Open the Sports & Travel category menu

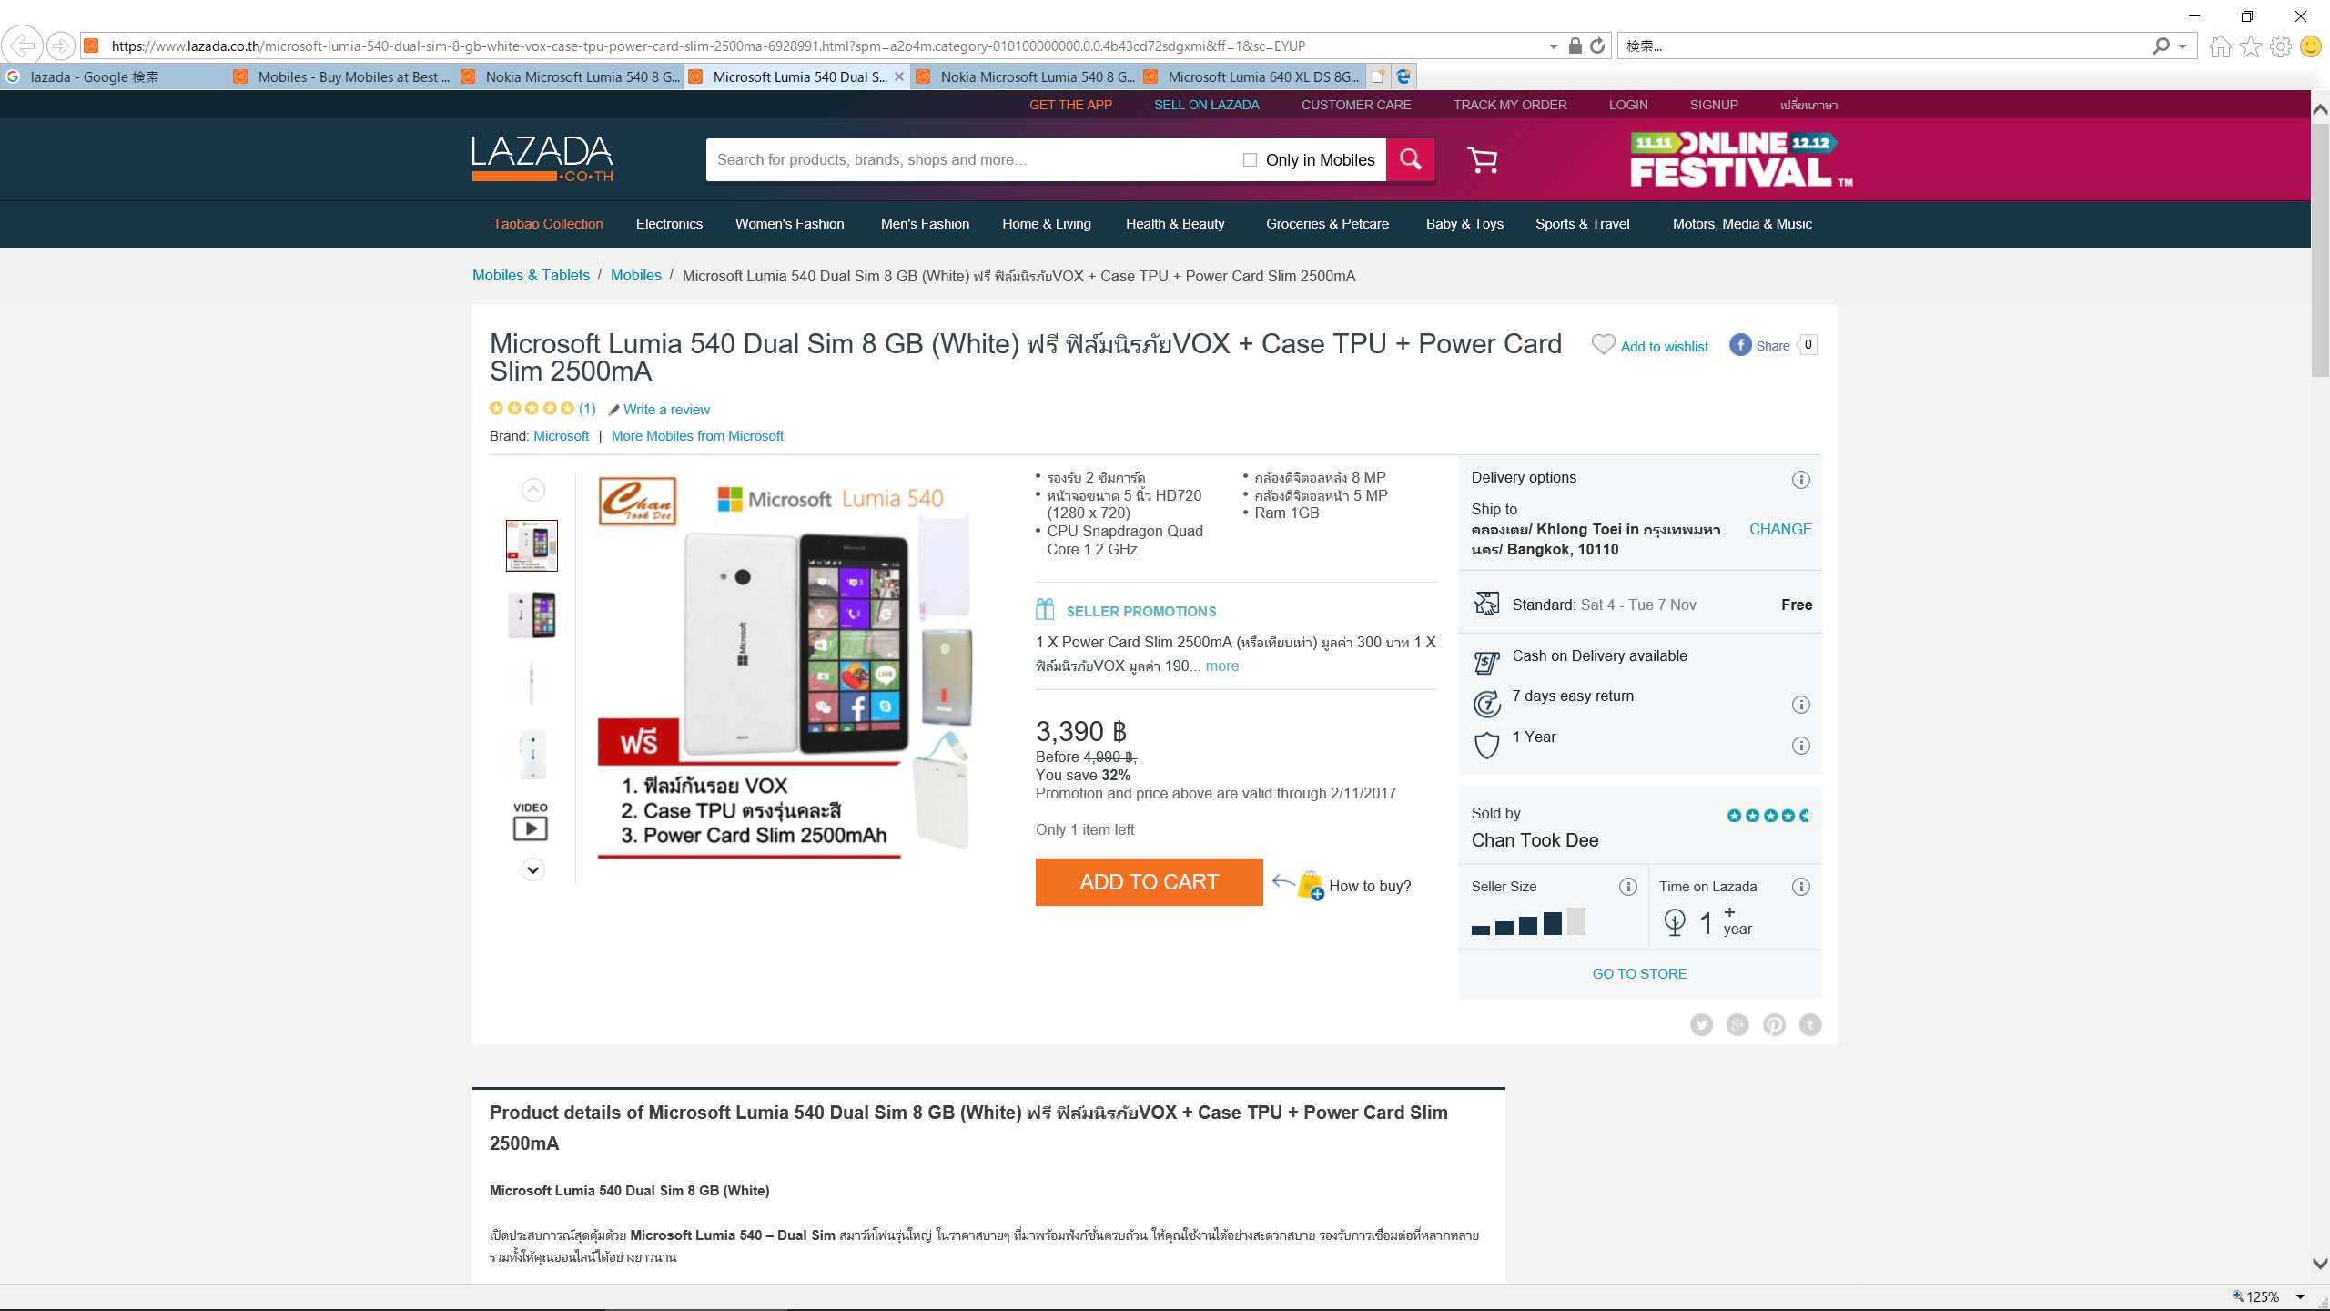coord(1582,224)
